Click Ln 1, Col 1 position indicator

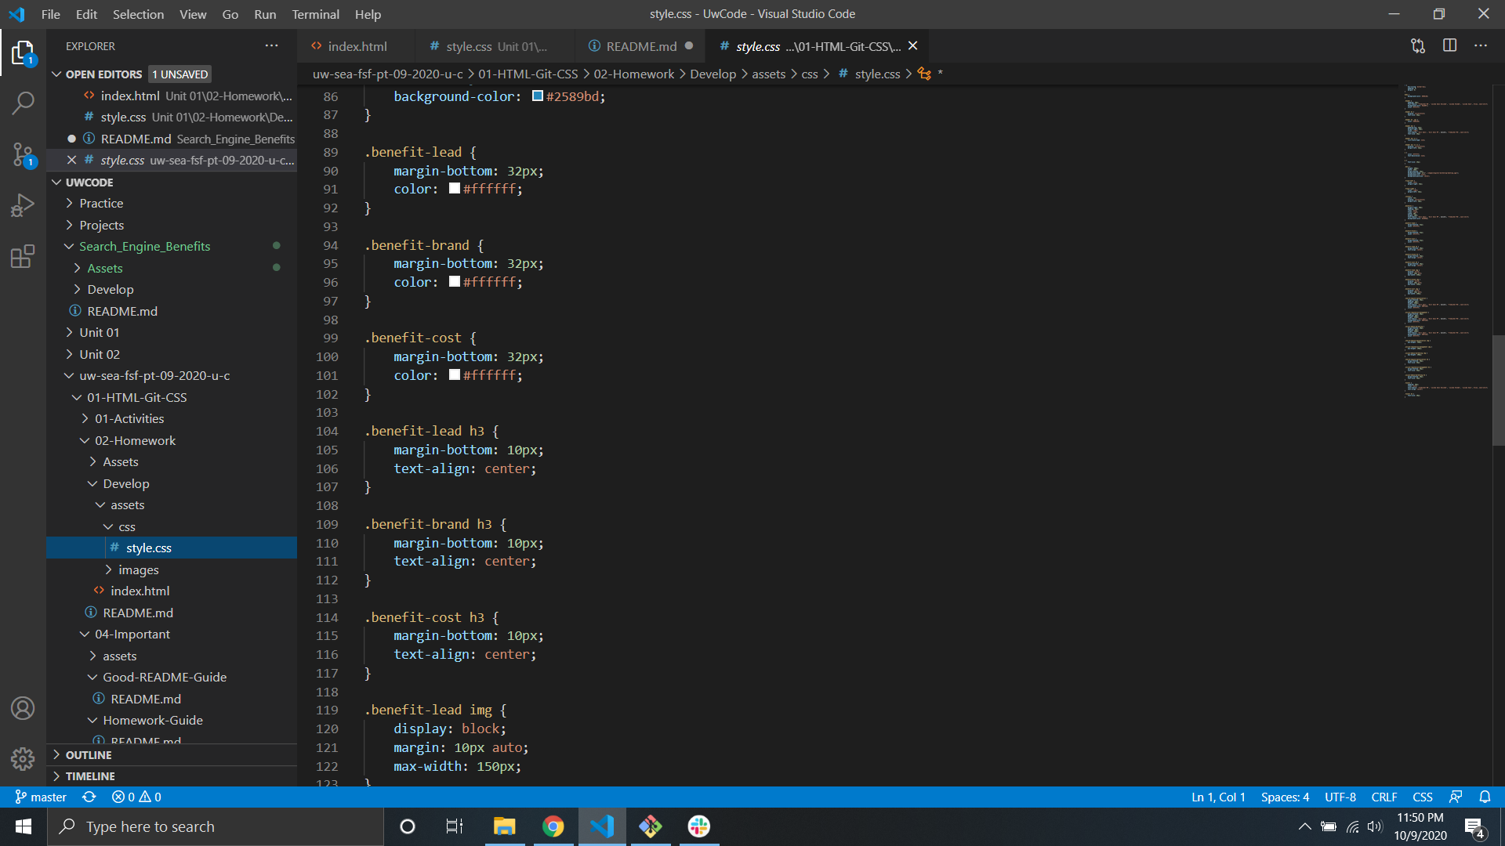[1218, 797]
